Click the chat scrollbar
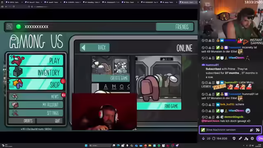The width and height of the screenshot is (263, 148). (x=262, y=123)
